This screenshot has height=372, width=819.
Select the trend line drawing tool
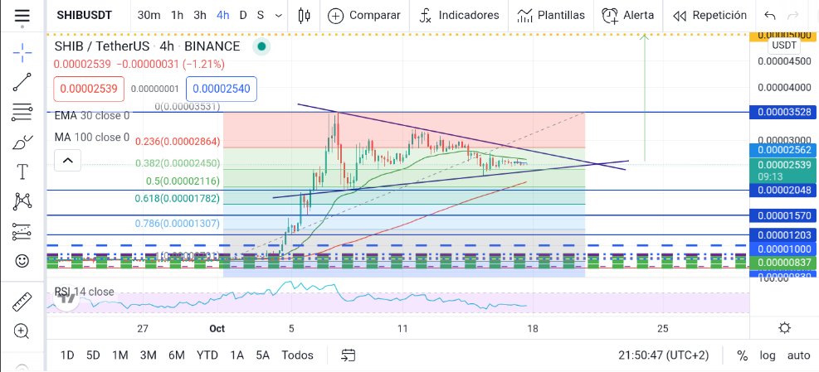pyautogui.click(x=22, y=82)
